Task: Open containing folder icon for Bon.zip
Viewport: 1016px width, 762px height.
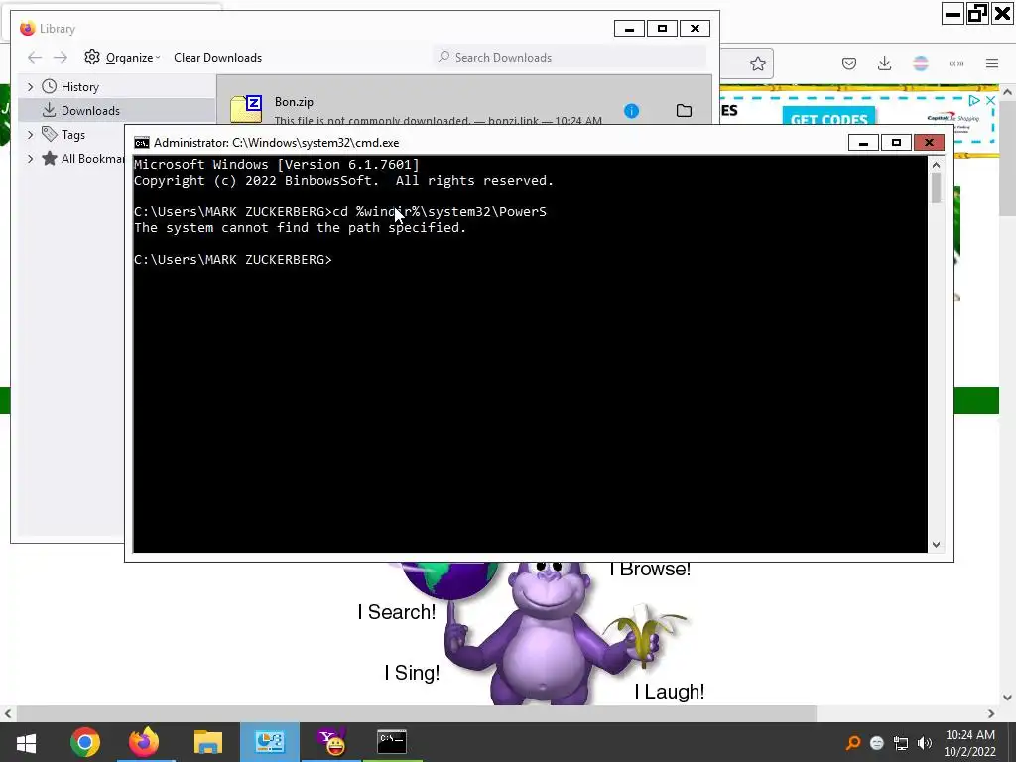Action: click(x=684, y=111)
